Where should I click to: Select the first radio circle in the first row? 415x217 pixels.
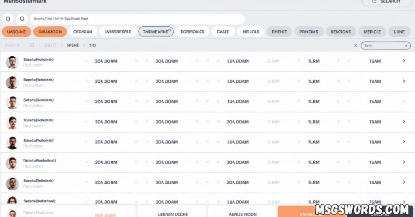(86, 61)
